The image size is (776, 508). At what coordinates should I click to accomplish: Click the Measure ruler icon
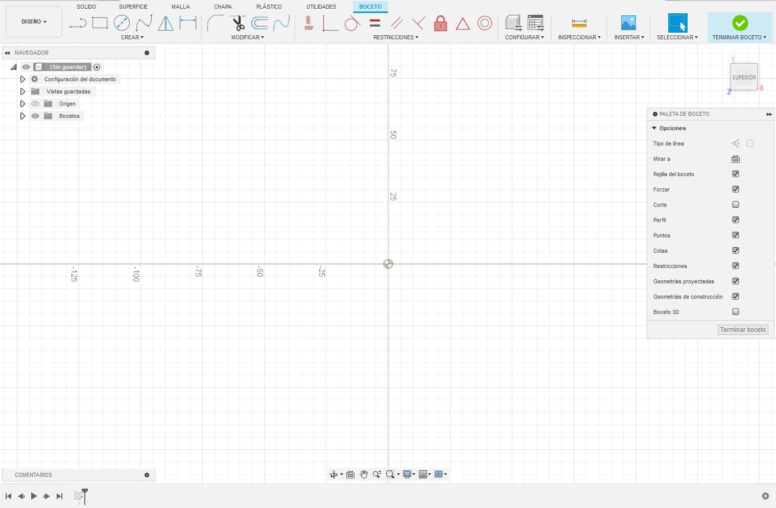[579, 23]
